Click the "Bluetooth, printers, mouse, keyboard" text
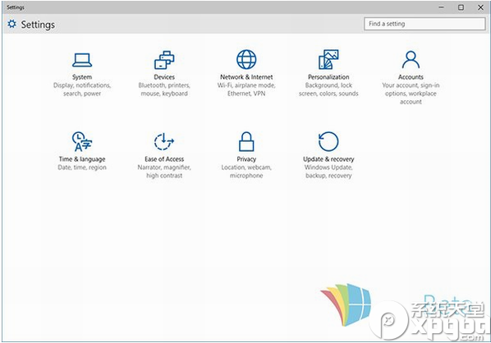 164,89
